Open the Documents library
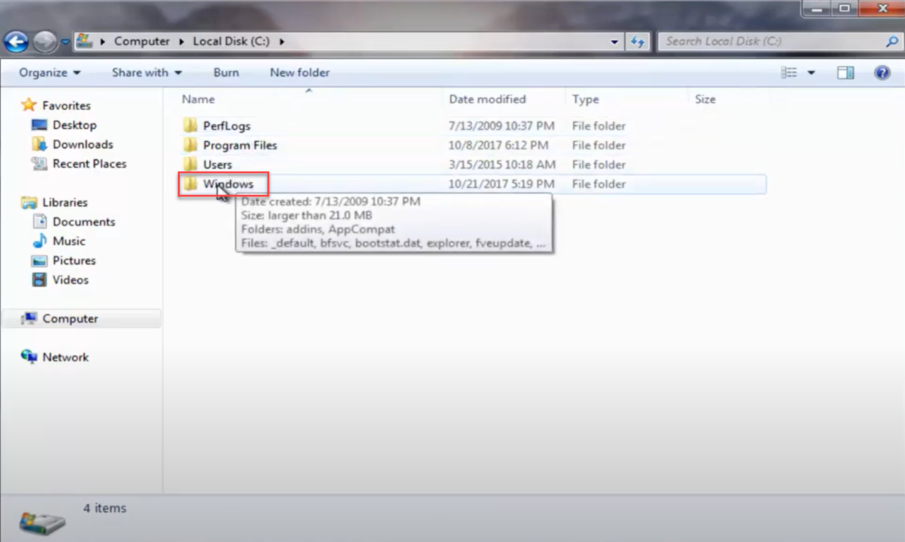The image size is (905, 542). [x=84, y=222]
